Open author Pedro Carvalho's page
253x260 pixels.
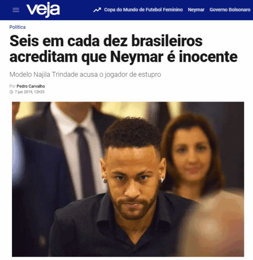pos(31,86)
